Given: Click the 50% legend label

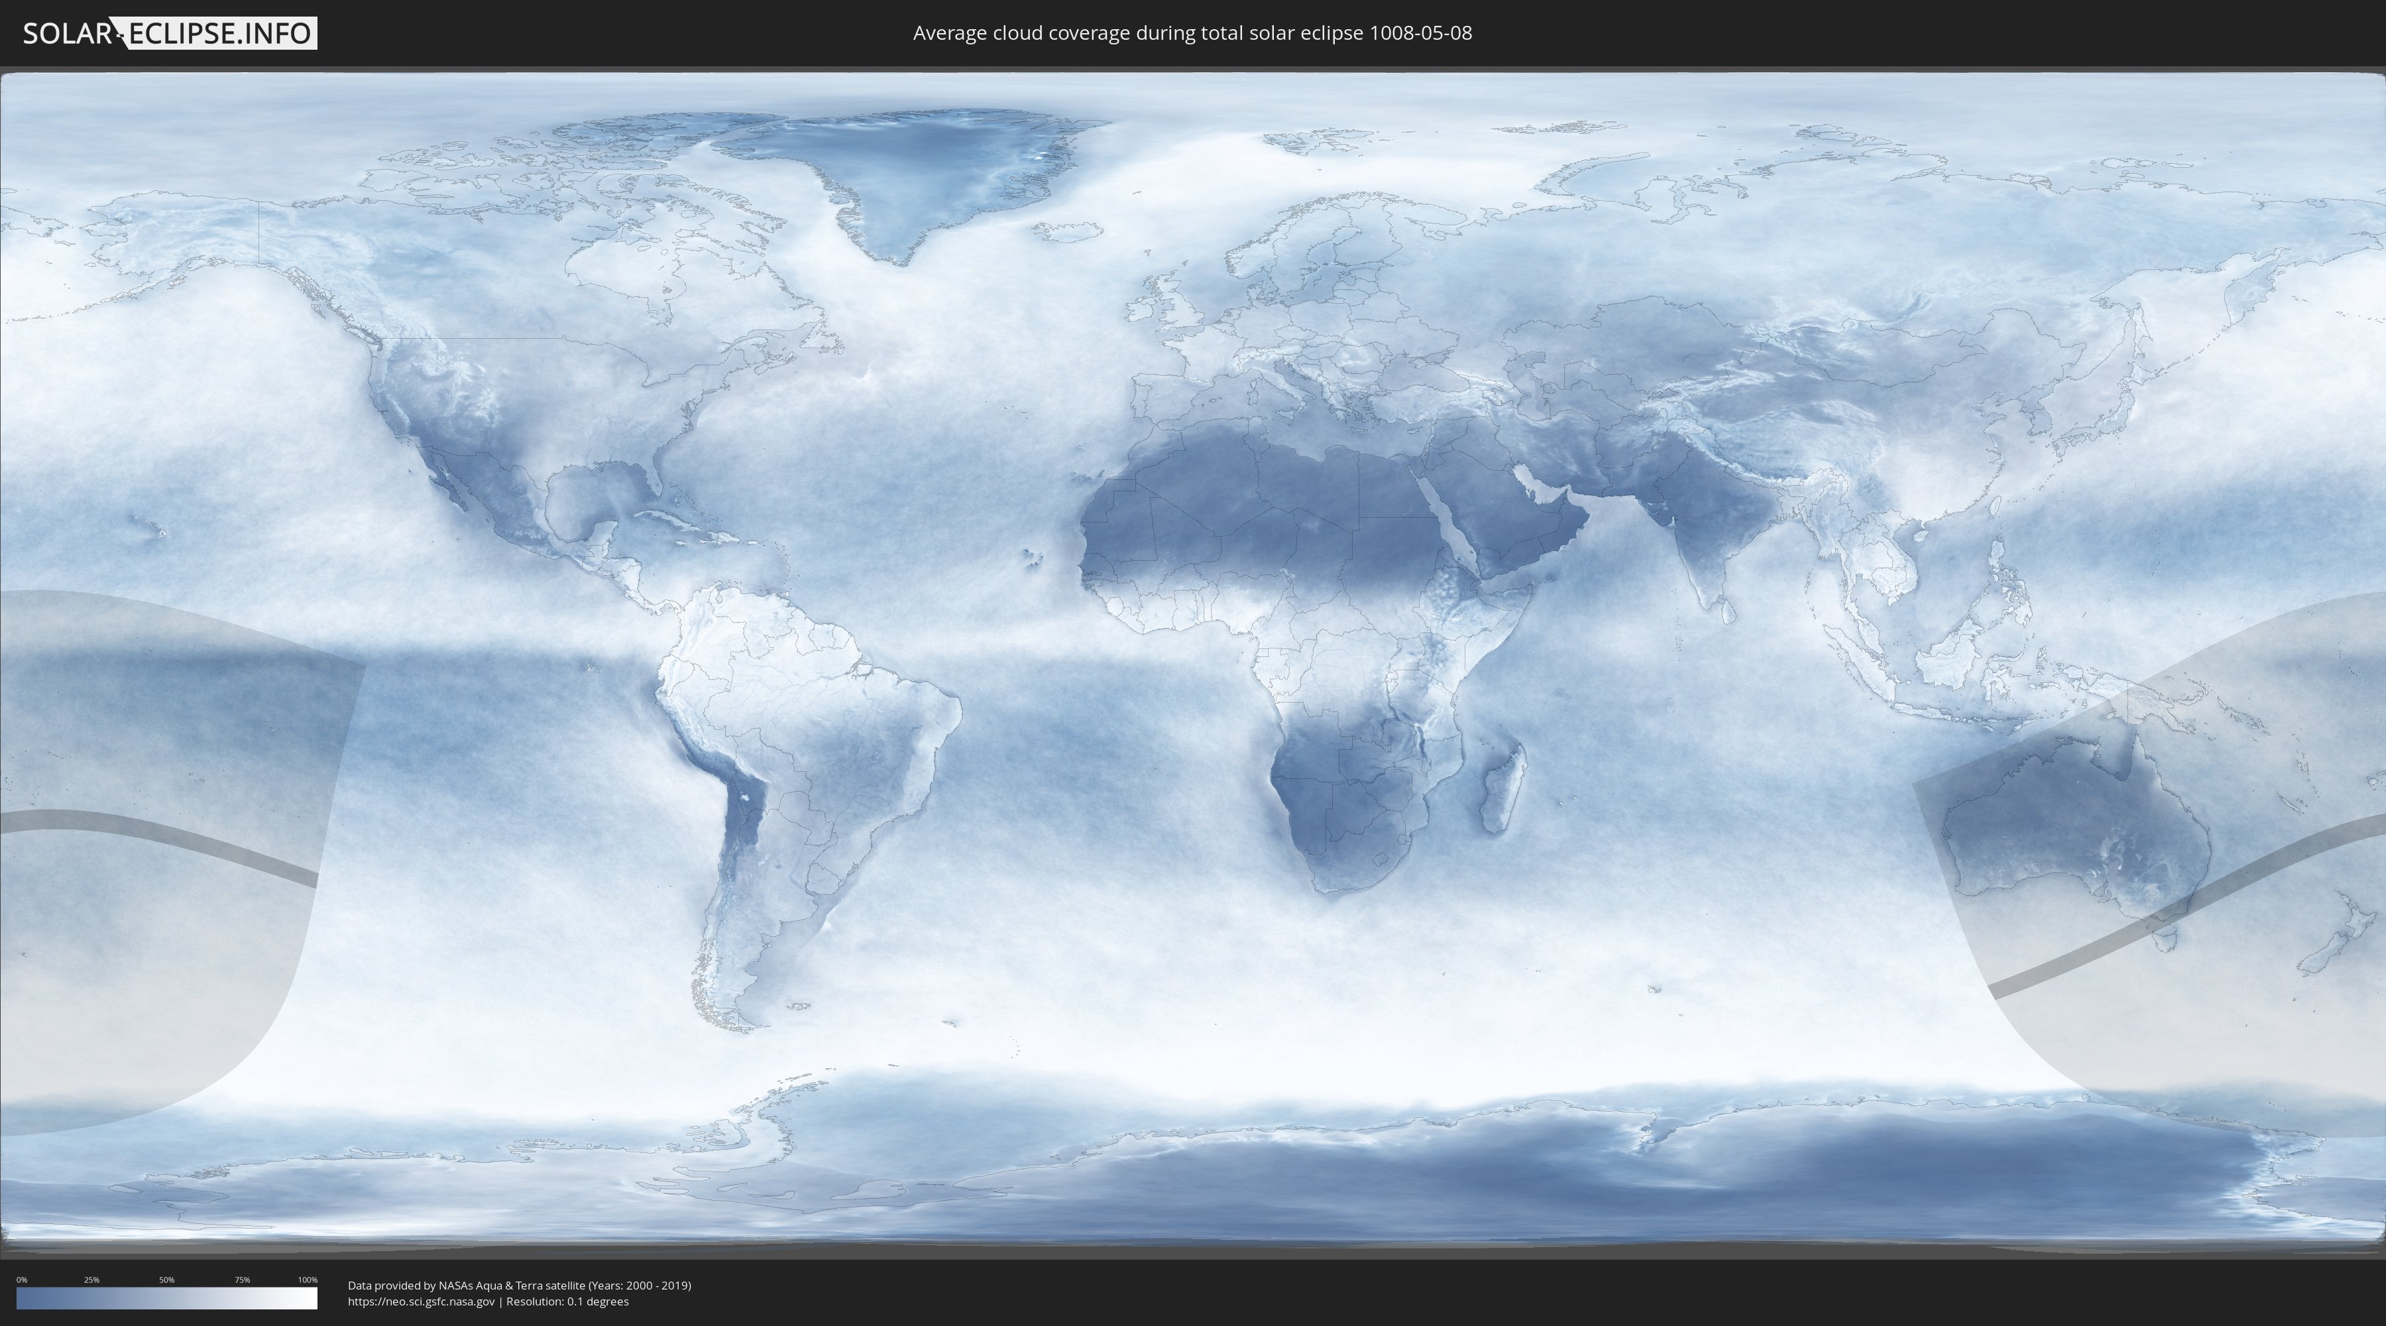Looking at the screenshot, I should coord(167,1280).
